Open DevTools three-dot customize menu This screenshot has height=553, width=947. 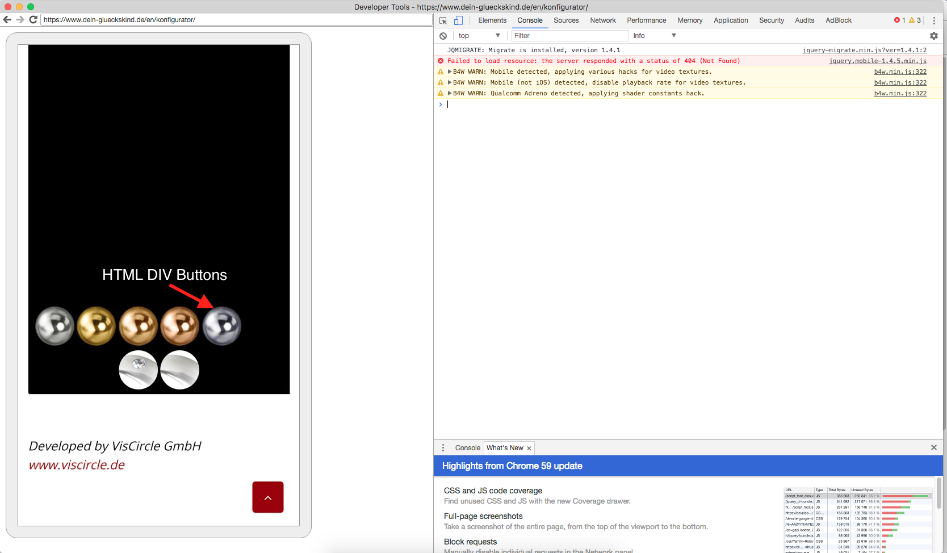click(934, 20)
